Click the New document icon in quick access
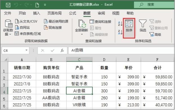 (x=37, y=5)
